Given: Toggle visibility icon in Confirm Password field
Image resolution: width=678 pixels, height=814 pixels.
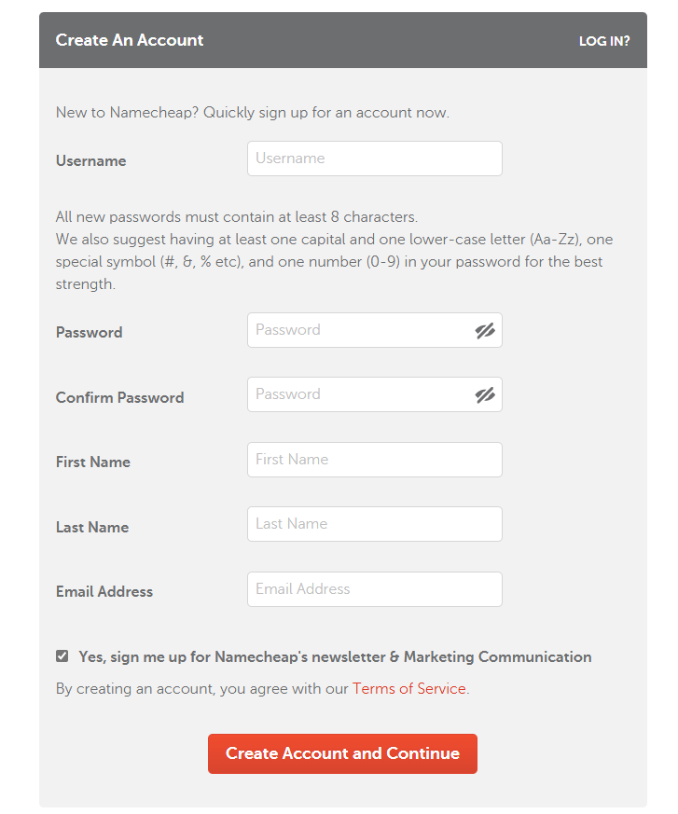Looking at the screenshot, I should (x=485, y=394).
